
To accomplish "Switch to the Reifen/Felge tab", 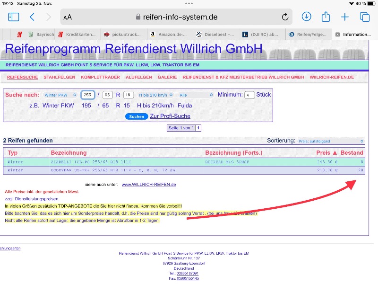I will pos(308,35).
